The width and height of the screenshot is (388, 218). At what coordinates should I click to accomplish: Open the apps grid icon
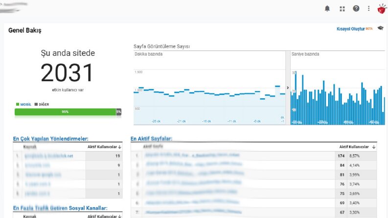click(x=342, y=9)
